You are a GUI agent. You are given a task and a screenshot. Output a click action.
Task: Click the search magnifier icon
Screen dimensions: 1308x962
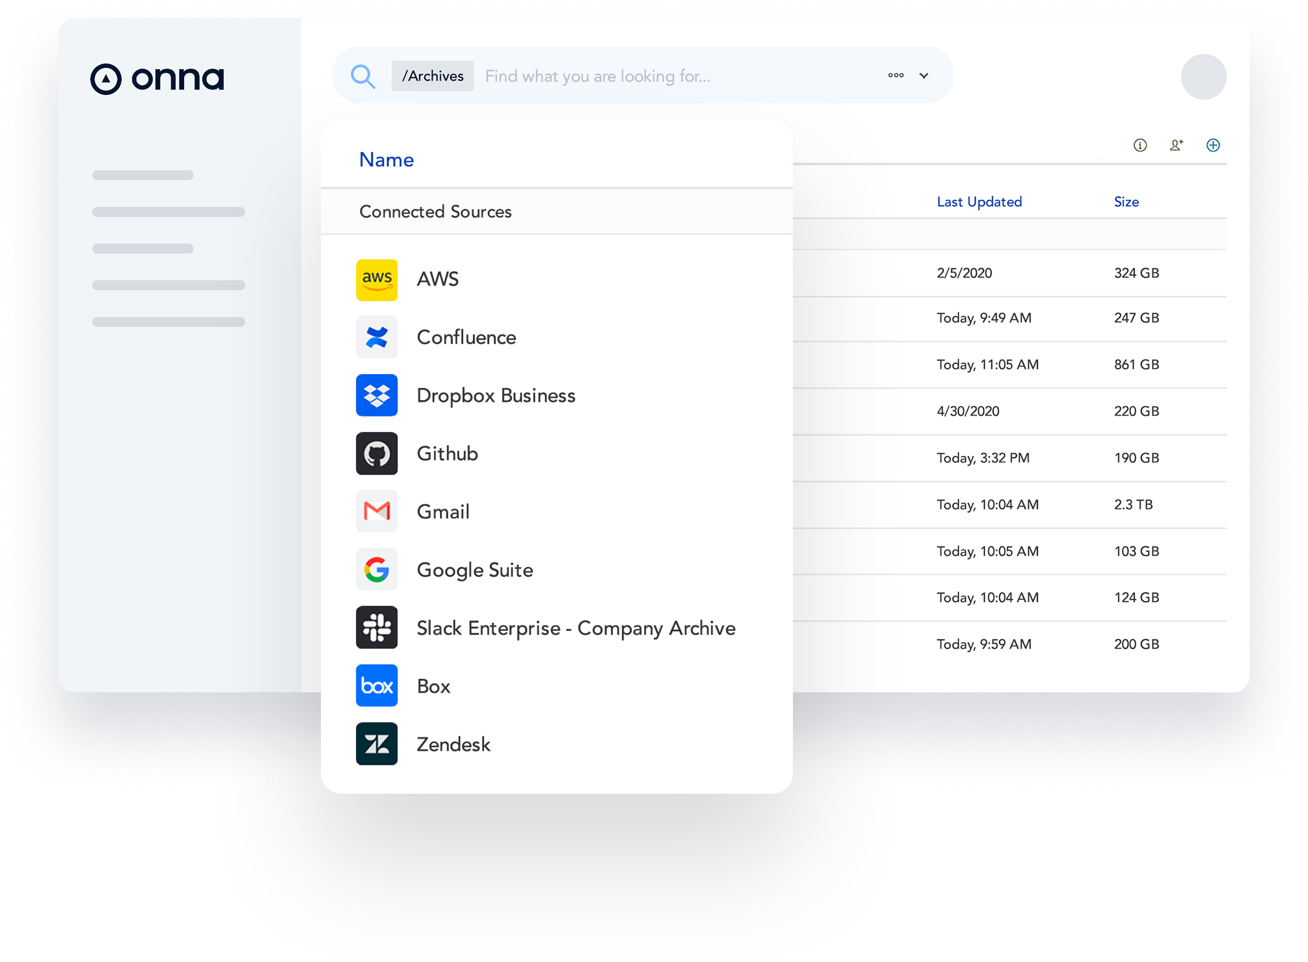[x=363, y=77]
